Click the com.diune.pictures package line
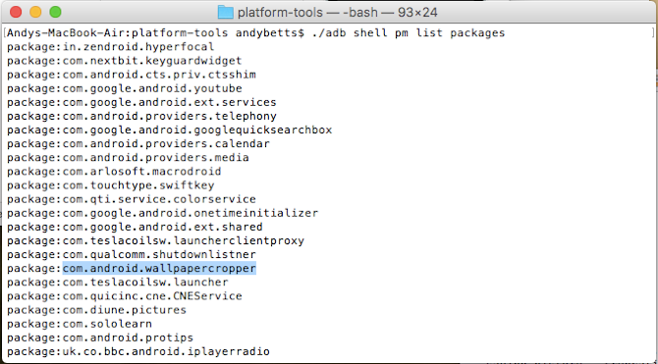Image resolution: width=658 pixels, height=364 pixels. click(x=97, y=310)
